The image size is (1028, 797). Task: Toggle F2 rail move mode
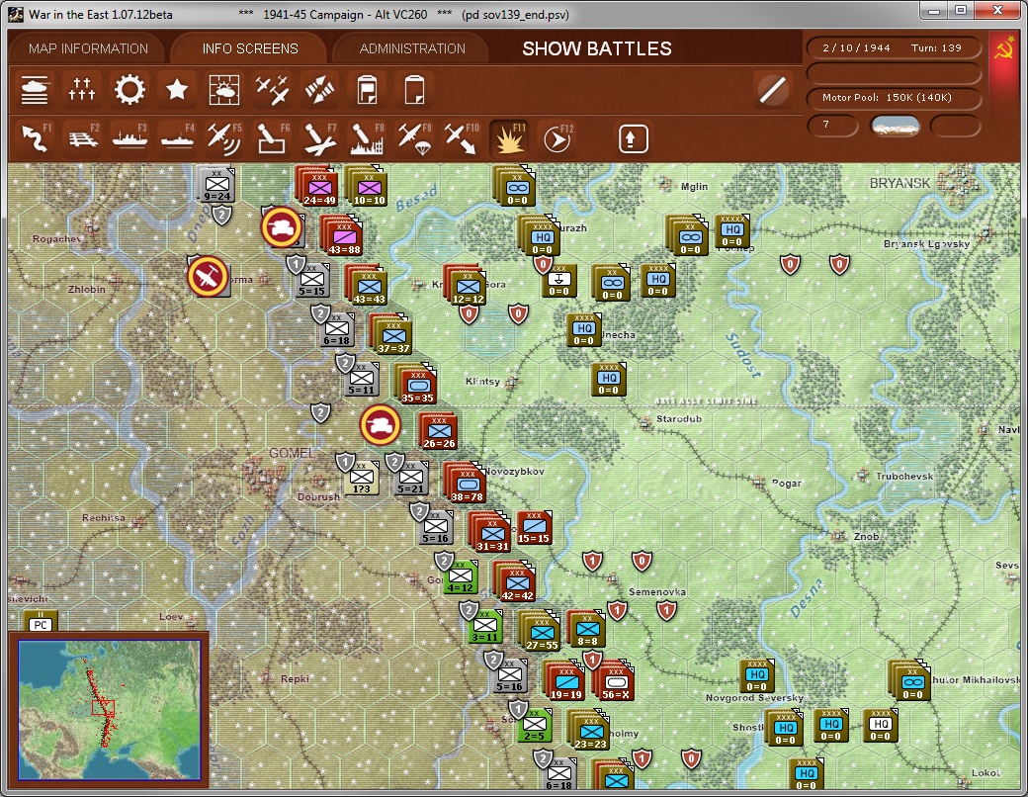coord(83,138)
